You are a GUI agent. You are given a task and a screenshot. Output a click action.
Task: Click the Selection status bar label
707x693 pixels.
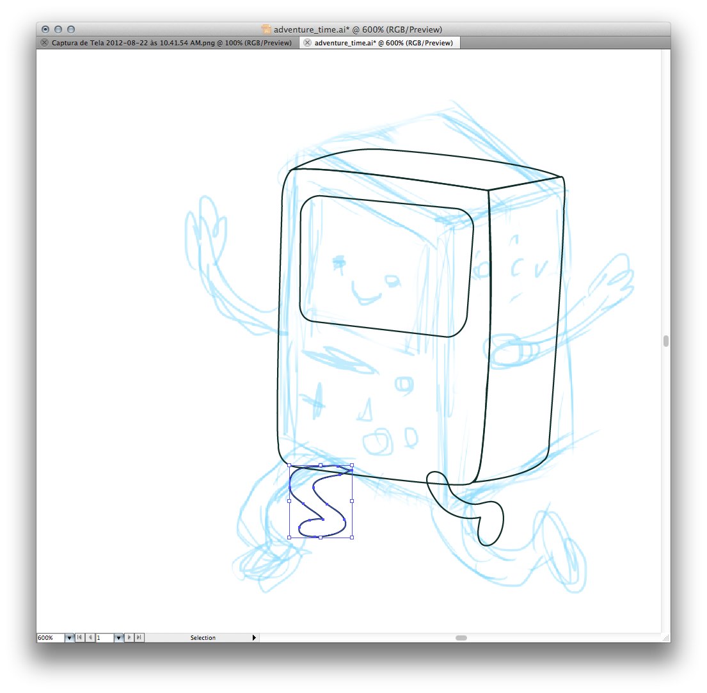(x=203, y=638)
